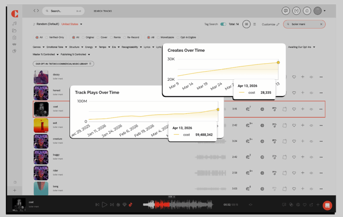Click the user profile avatar
Viewport: 343px width, 217px height.
pos(318,11)
